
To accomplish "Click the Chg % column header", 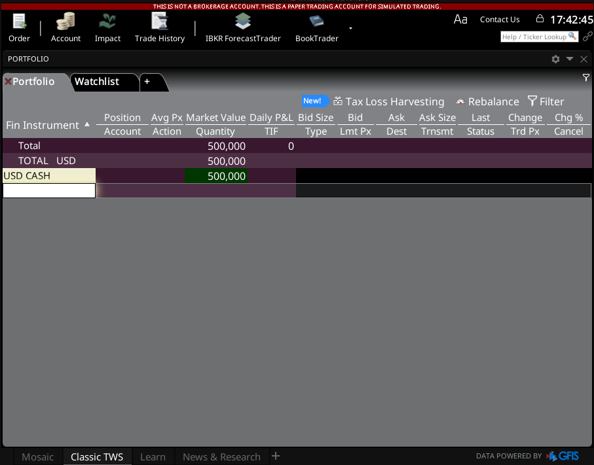I will tap(568, 118).
